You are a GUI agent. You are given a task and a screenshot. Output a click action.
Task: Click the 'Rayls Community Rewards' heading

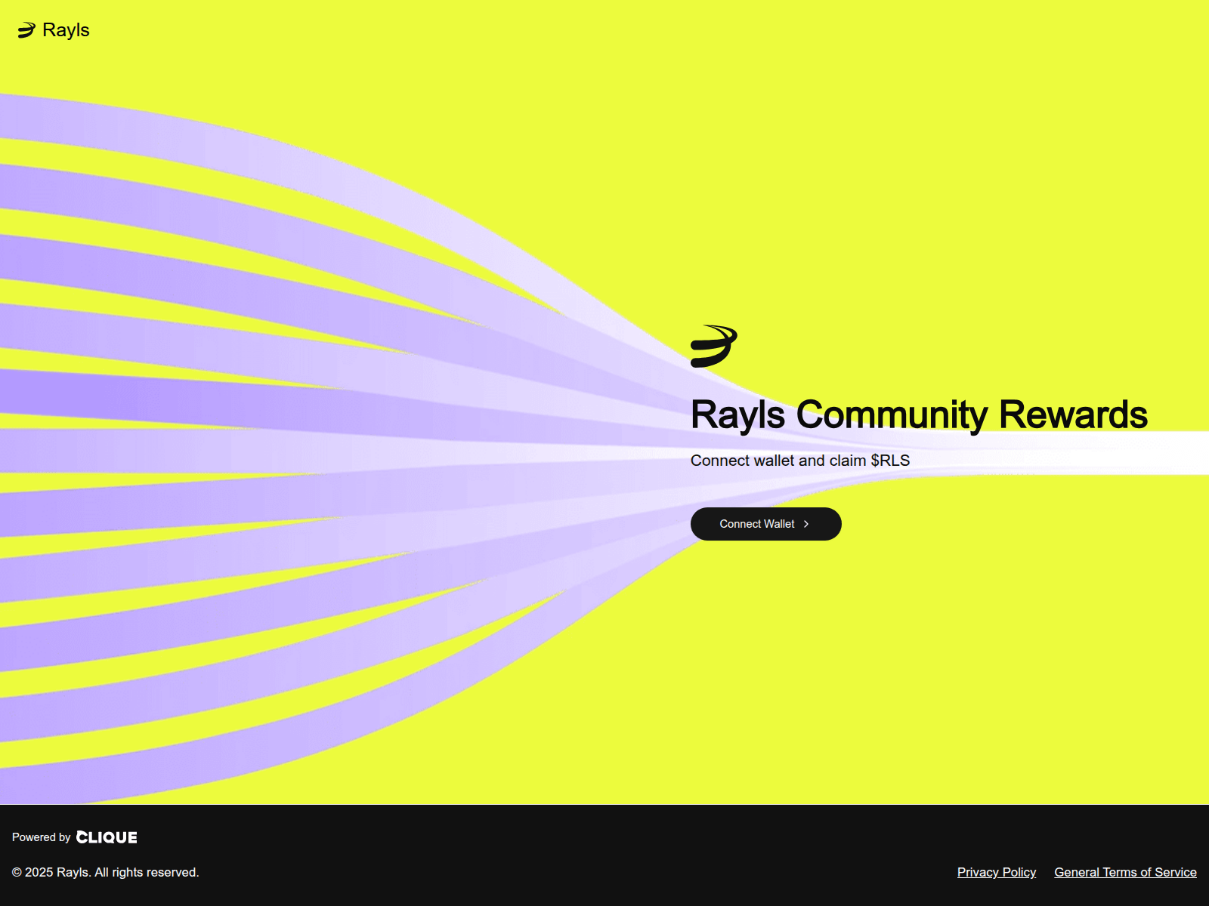pos(919,414)
